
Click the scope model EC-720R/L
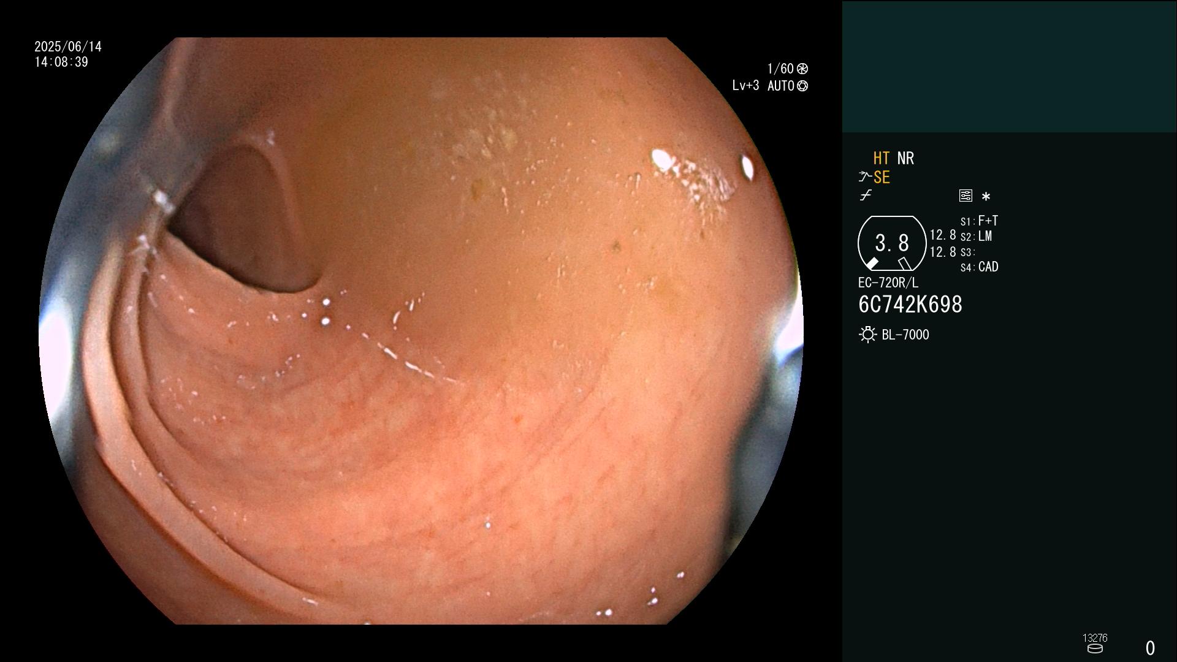[888, 283]
